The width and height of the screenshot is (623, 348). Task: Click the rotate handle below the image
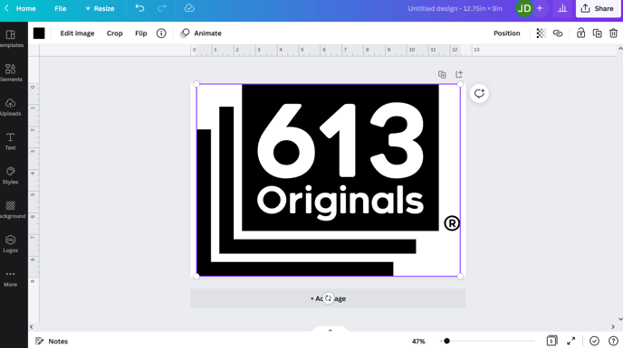coord(328,298)
